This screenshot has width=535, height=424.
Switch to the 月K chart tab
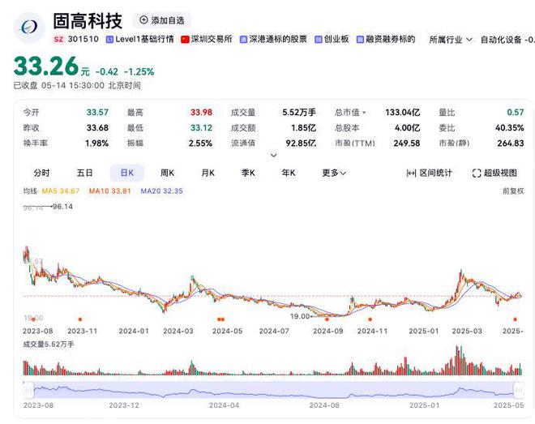coord(208,173)
